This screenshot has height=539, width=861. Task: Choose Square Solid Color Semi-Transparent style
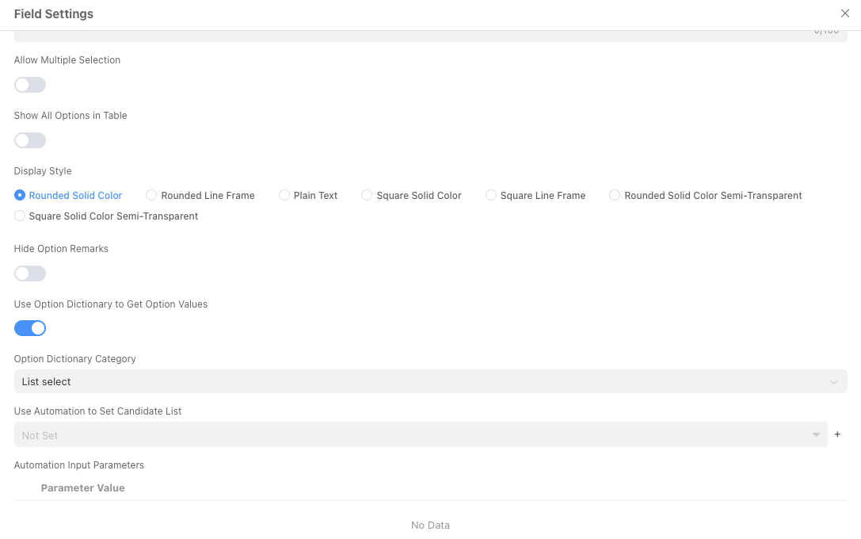pyautogui.click(x=18, y=216)
